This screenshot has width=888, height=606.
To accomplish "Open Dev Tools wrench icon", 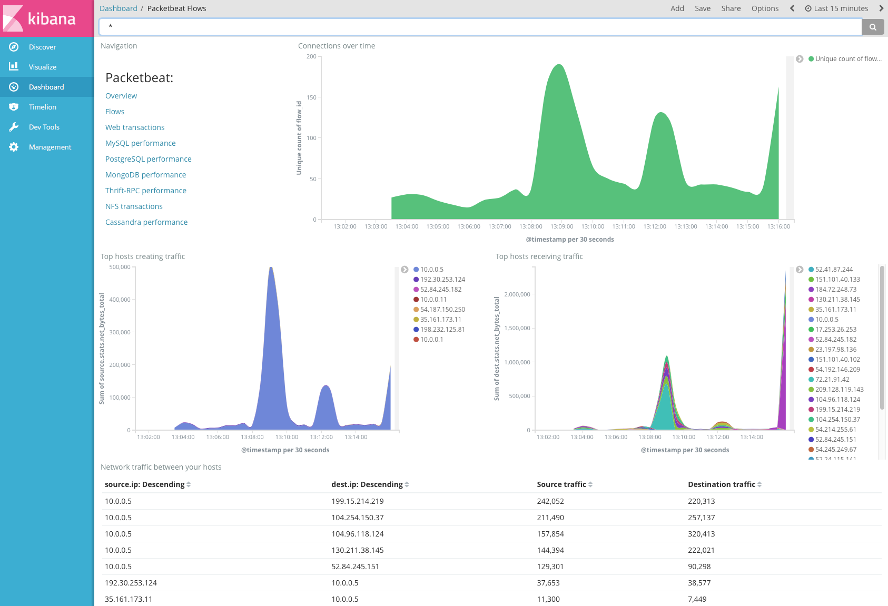I will click(x=14, y=127).
